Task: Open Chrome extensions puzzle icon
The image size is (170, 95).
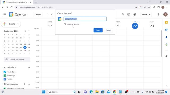Action: pos(154,7)
